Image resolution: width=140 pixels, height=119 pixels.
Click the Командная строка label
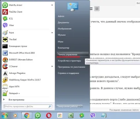pos(18,46)
